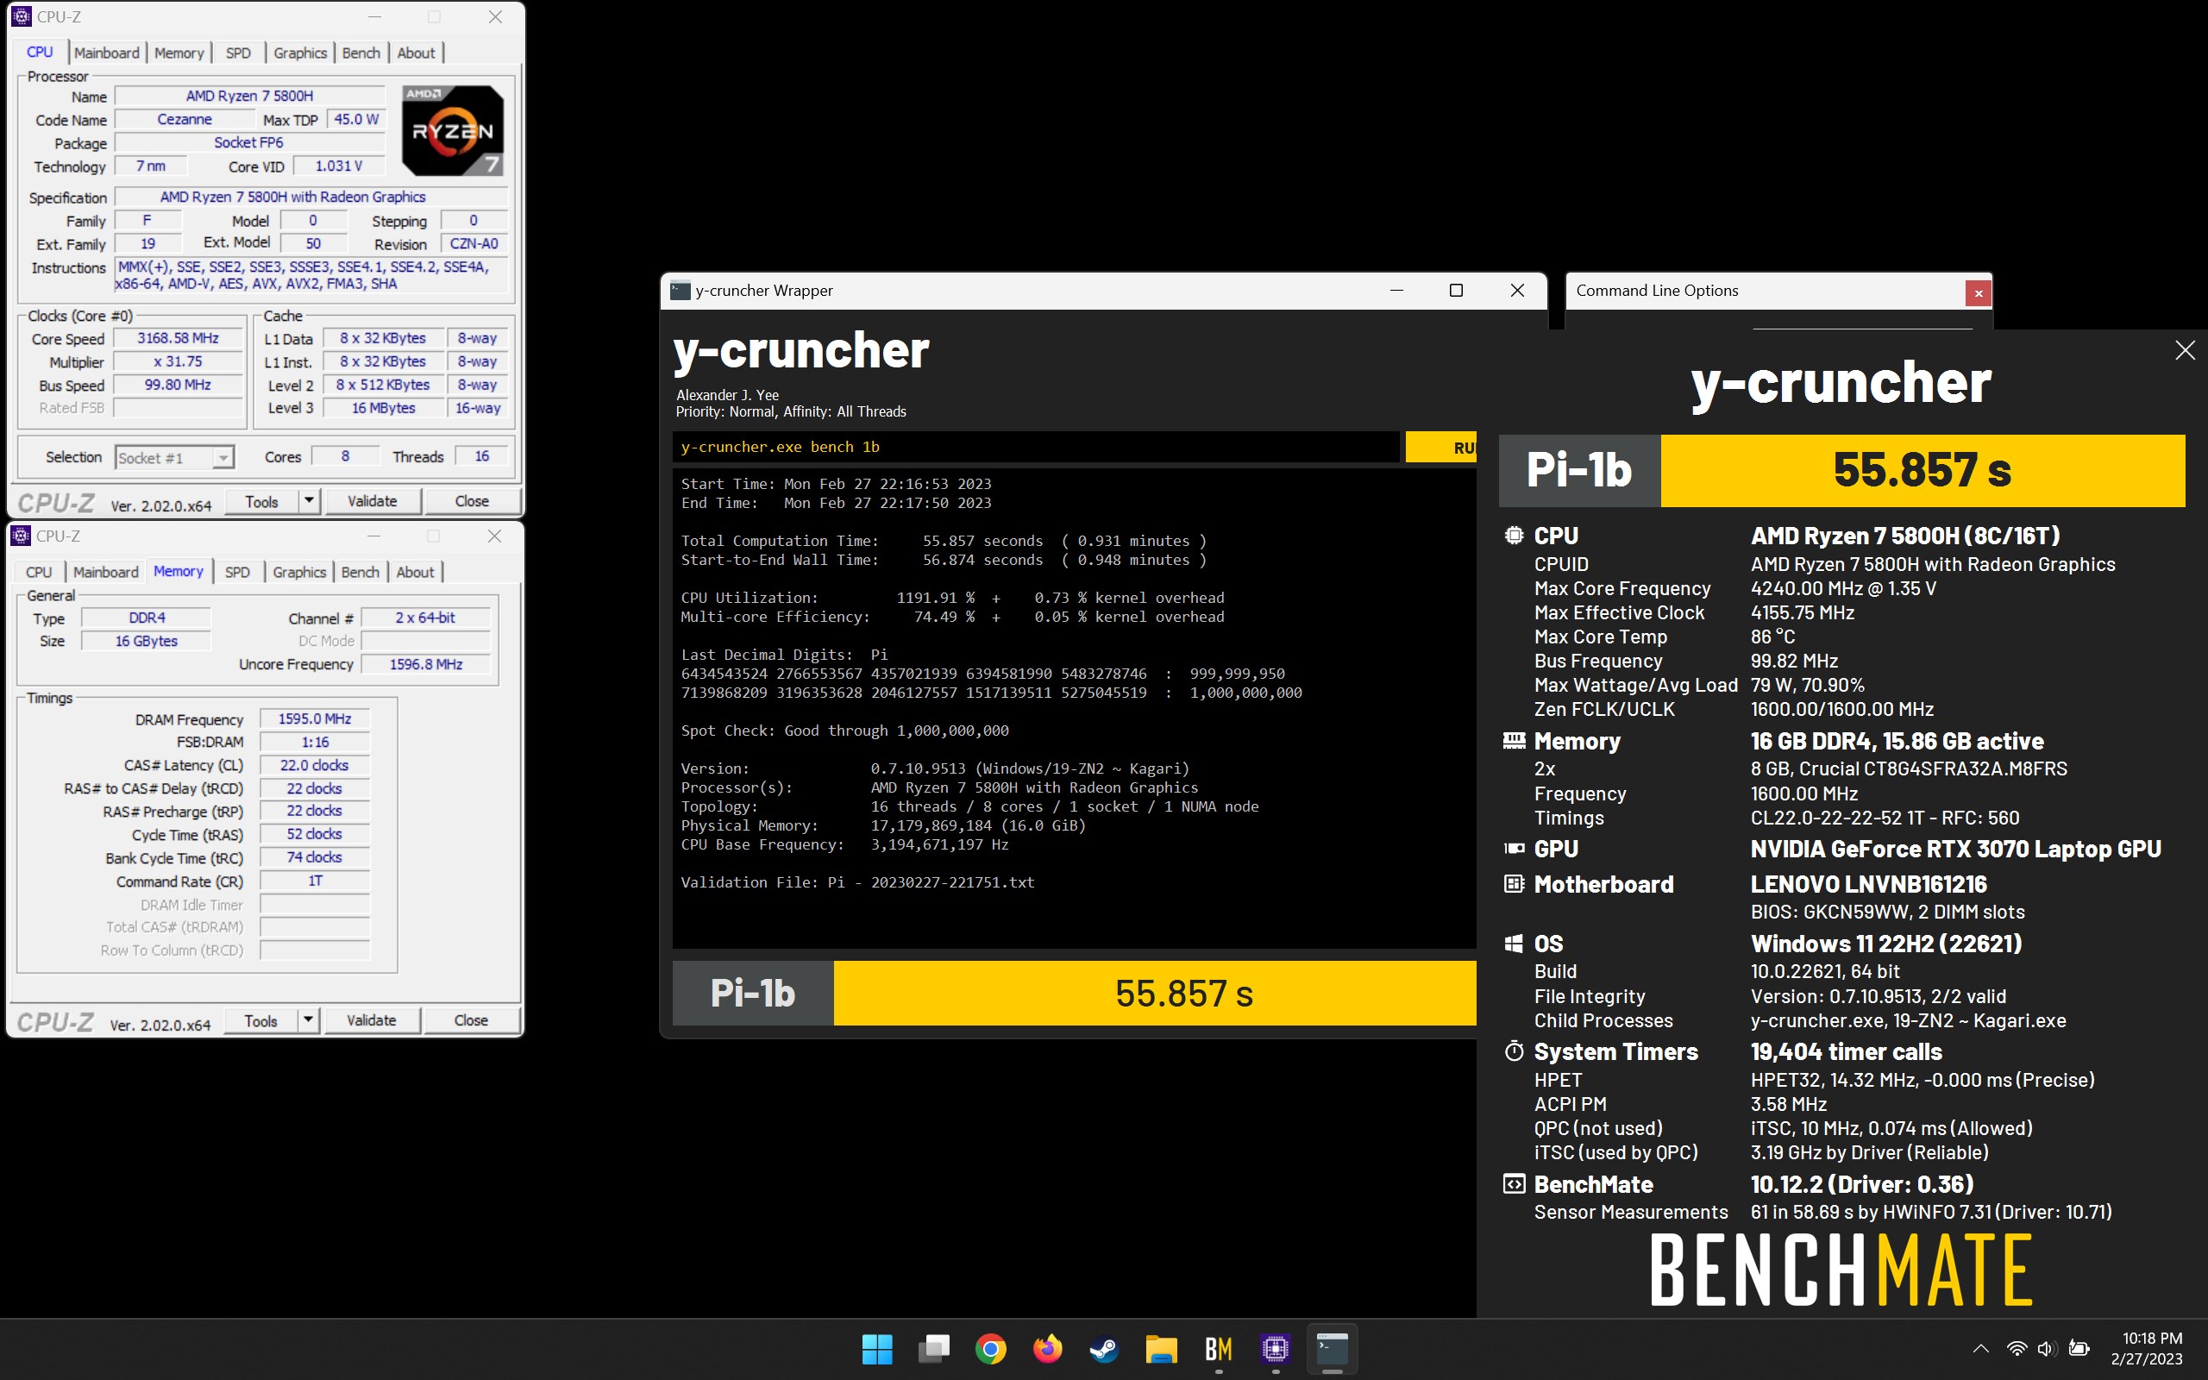Select Mainboard tab in top CPU-Z
The height and width of the screenshot is (1380, 2208).
[x=107, y=53]
